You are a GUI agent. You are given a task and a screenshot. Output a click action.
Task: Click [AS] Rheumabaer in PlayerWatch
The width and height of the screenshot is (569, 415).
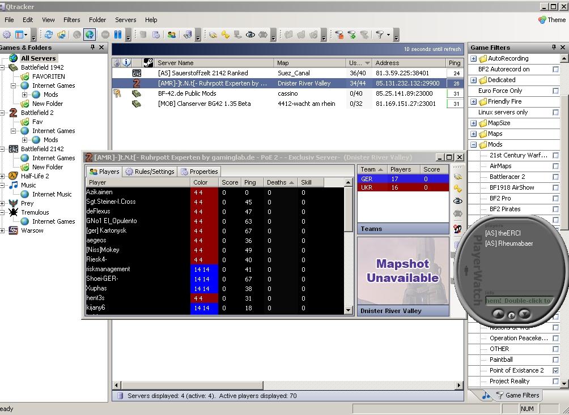tap(509, 243)
